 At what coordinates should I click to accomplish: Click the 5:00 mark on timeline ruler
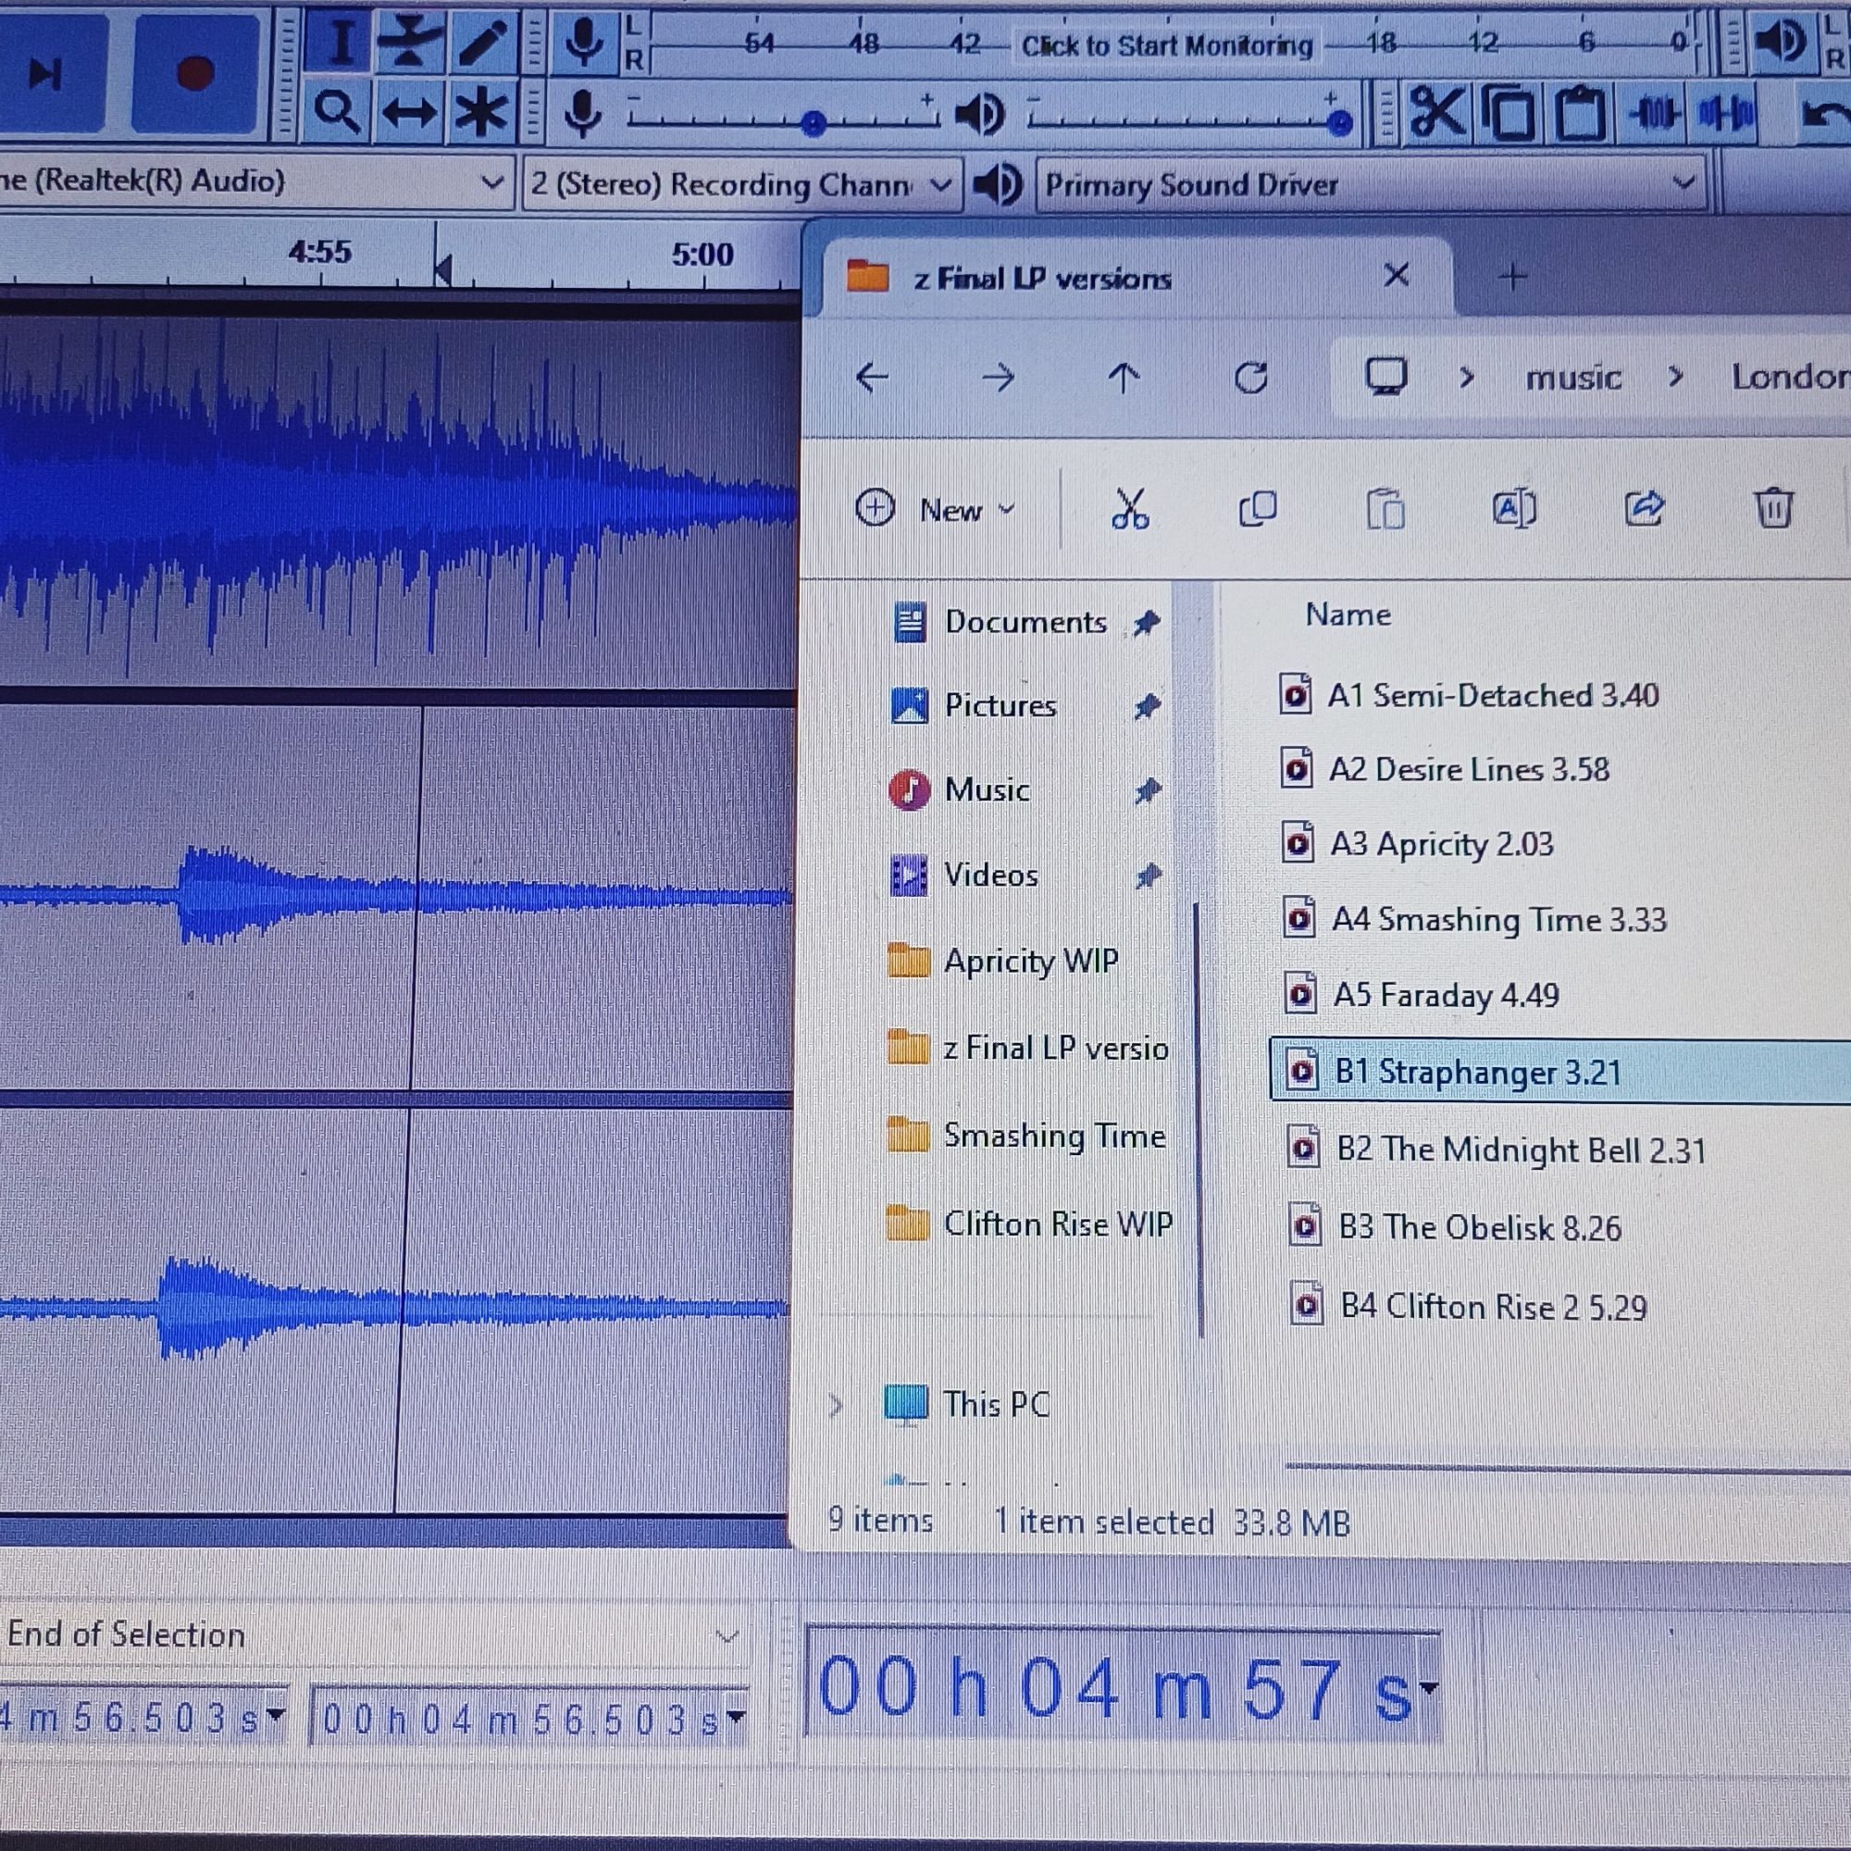(702, 254)
